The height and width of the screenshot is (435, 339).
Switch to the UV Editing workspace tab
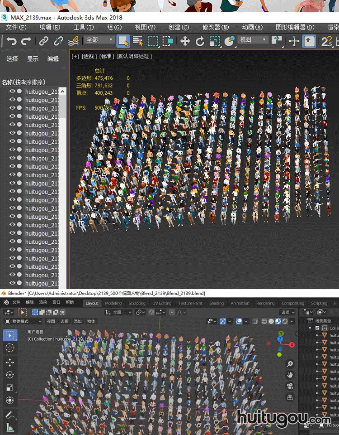(161, 303)
